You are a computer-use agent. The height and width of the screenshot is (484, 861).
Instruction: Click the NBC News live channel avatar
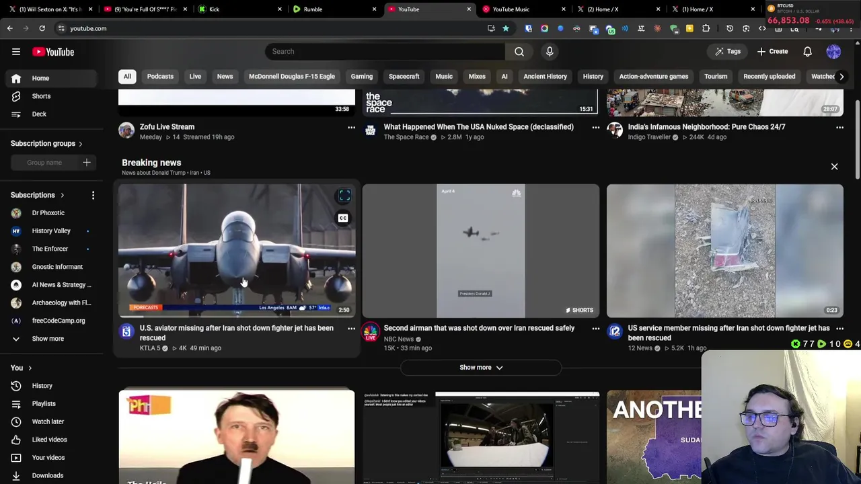[371, 331]
